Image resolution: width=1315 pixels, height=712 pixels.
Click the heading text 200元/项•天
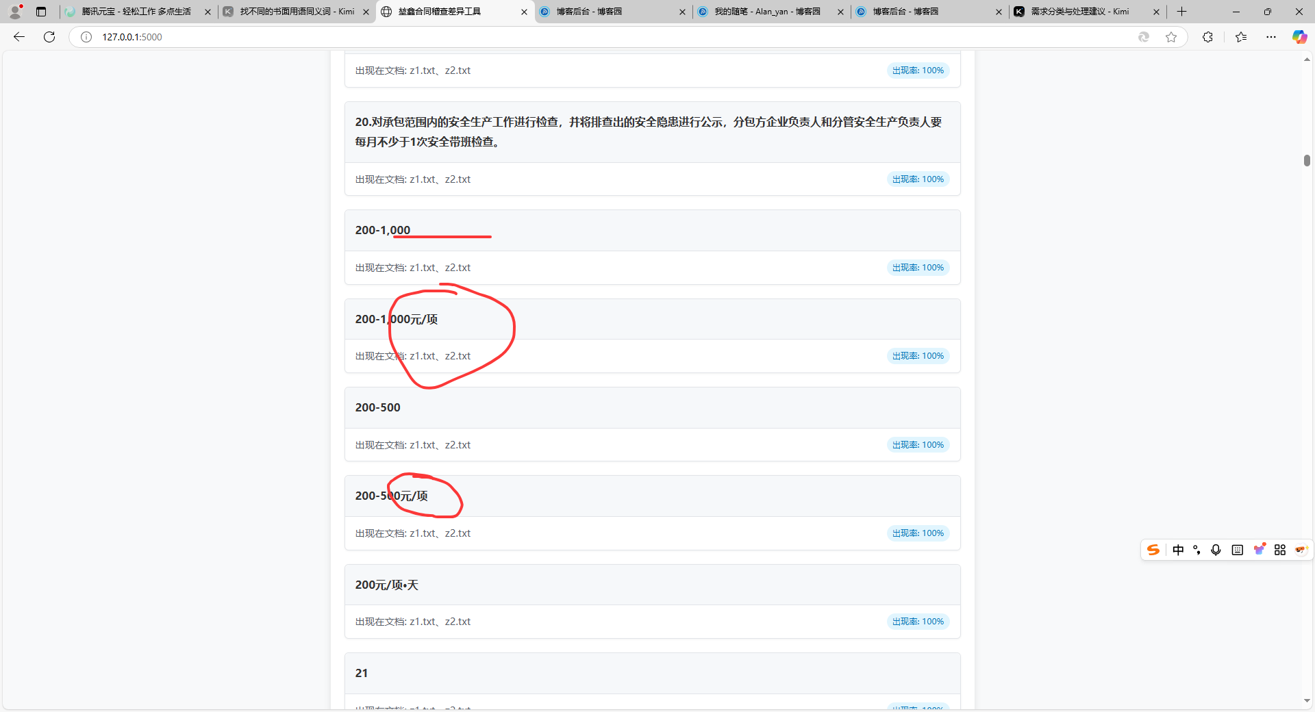386,585
